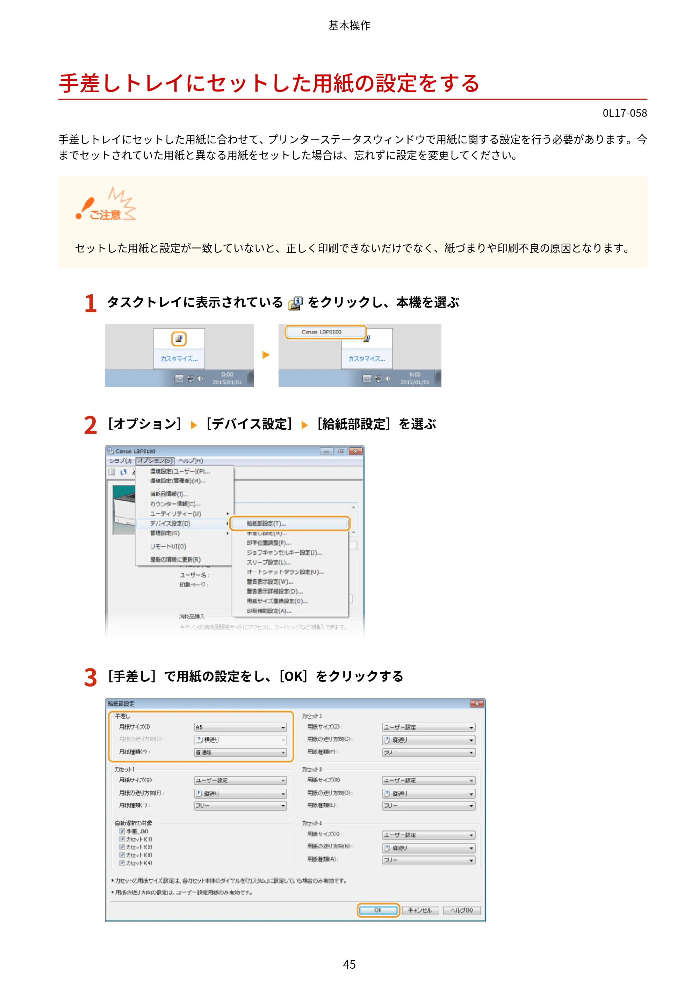699x989 pixels.
Task: Open カセット4 用紙種類(A) dropdown
Action: (x=428, y=860)
